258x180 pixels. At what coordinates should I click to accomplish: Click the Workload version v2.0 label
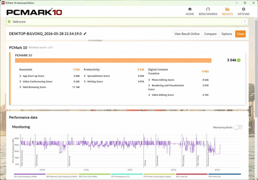[41, 47]
